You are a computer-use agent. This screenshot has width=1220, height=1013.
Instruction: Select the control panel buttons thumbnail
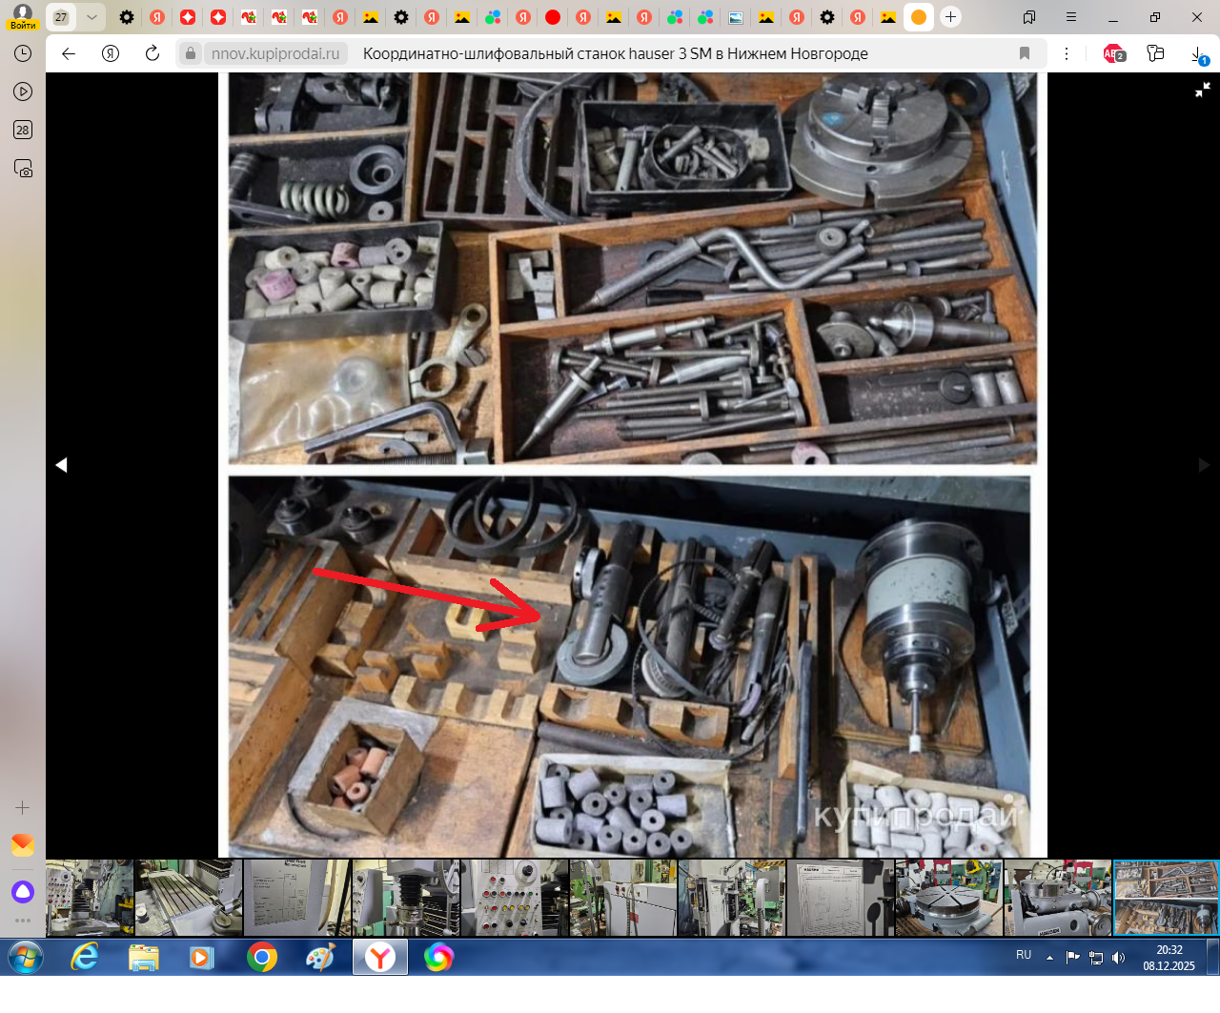[514, 898]
